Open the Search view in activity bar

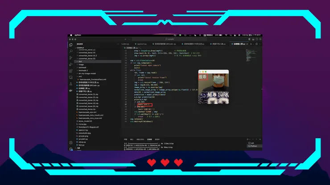[x=71, y=51]
